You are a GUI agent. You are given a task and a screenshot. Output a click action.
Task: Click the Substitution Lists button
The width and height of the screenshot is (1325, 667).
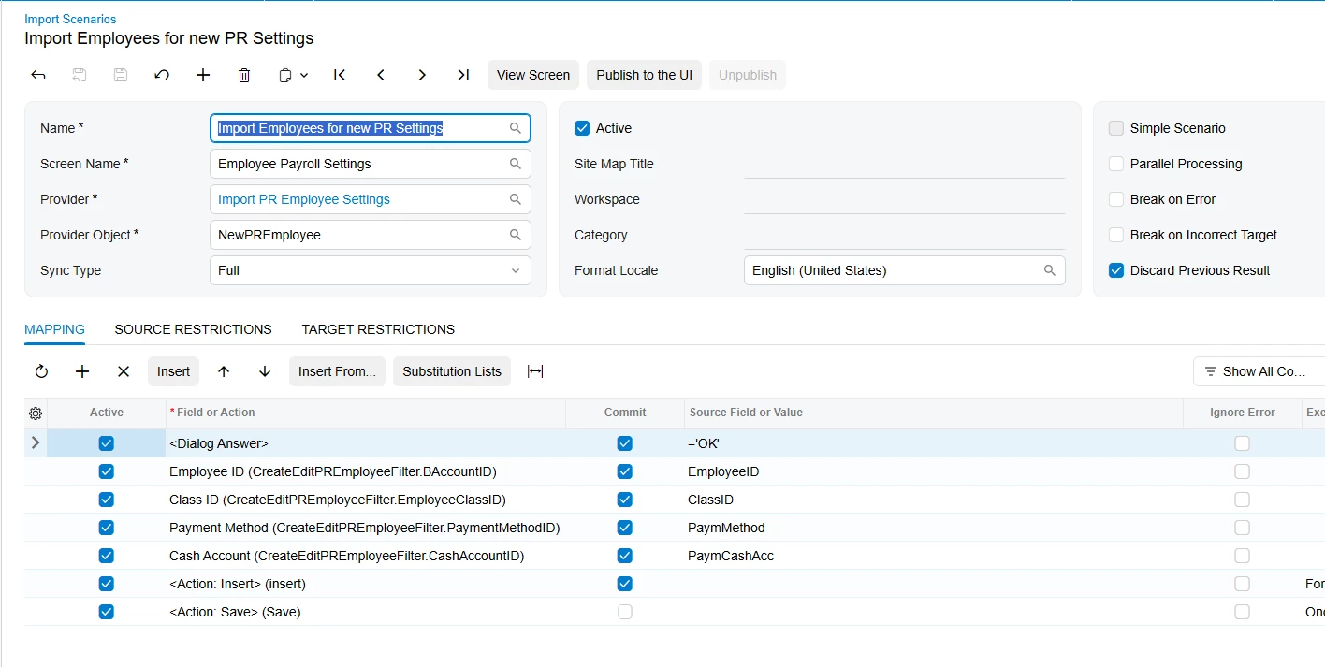[x=452, y=371]
